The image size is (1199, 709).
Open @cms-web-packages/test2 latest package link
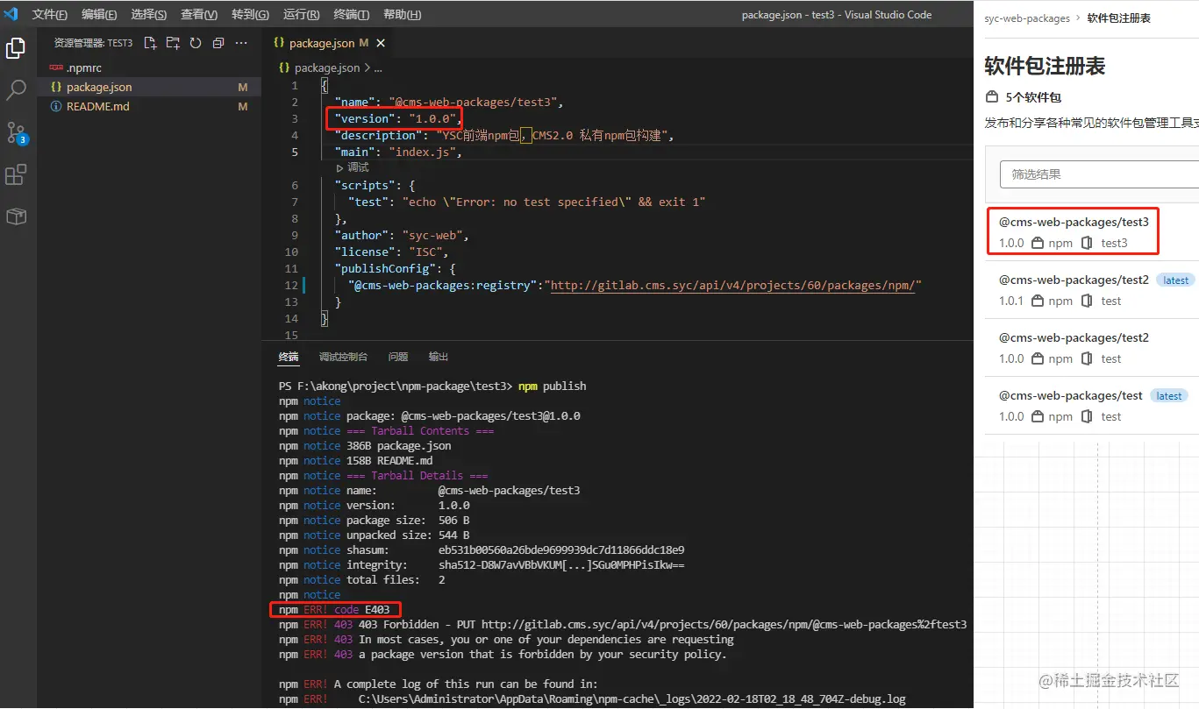click(x=1074, y=280)
